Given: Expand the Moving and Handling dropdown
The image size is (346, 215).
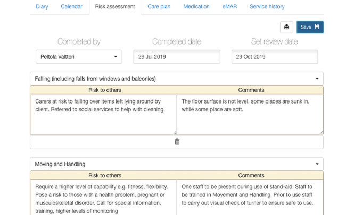Looking at the screenshot, I should [177, 164].
